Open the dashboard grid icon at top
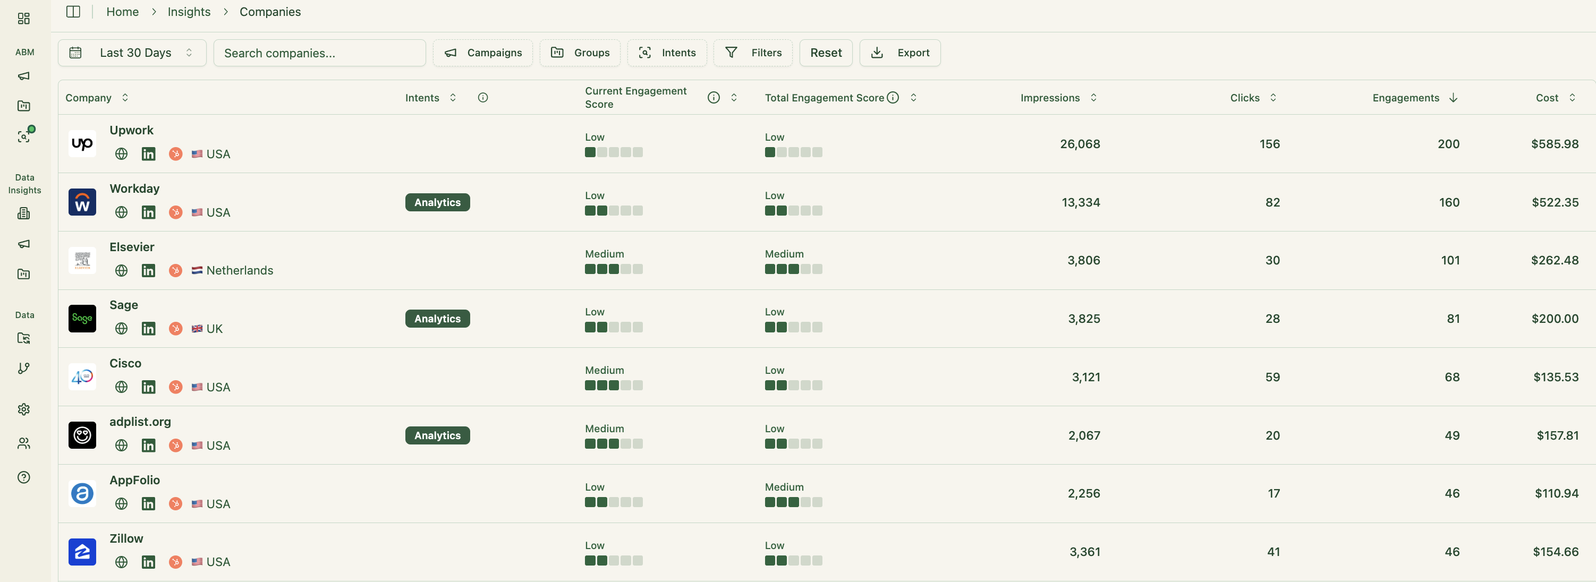The image size is (1596, 582). (23, 19)
